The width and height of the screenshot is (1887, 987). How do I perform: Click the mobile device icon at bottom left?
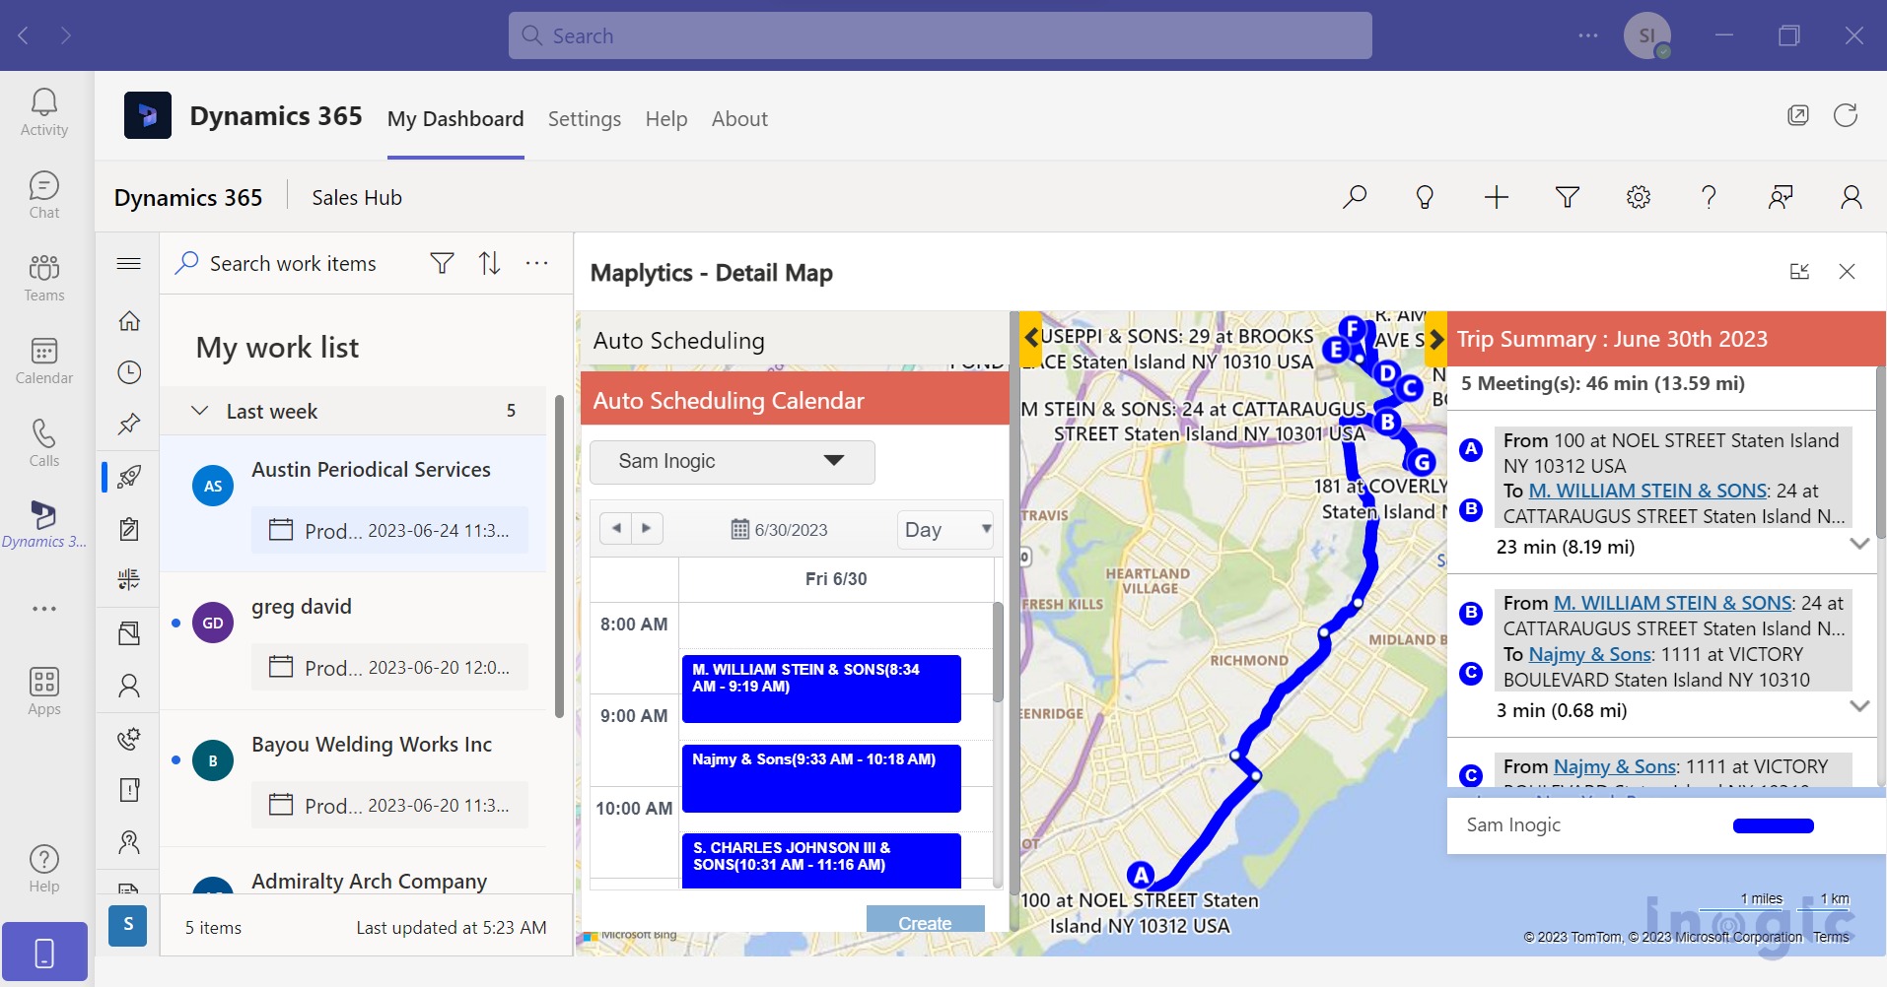[44, 953]
